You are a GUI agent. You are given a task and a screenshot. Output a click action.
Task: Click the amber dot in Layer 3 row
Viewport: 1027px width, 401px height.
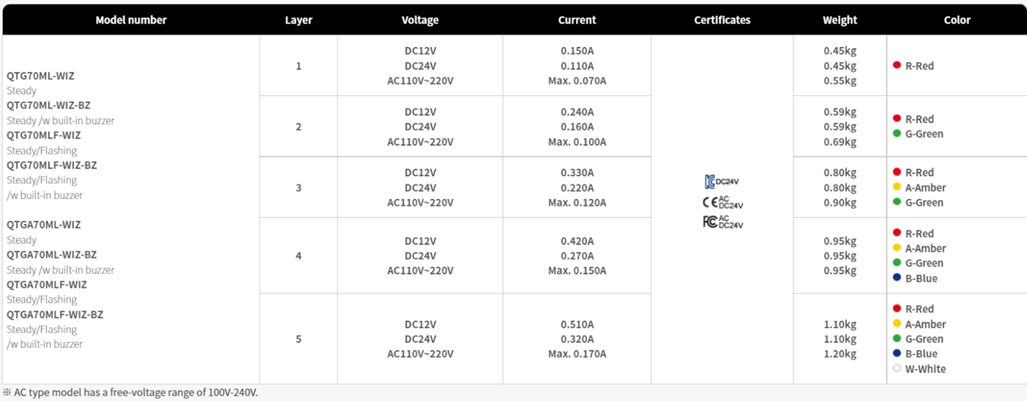(x=897, y=187)
